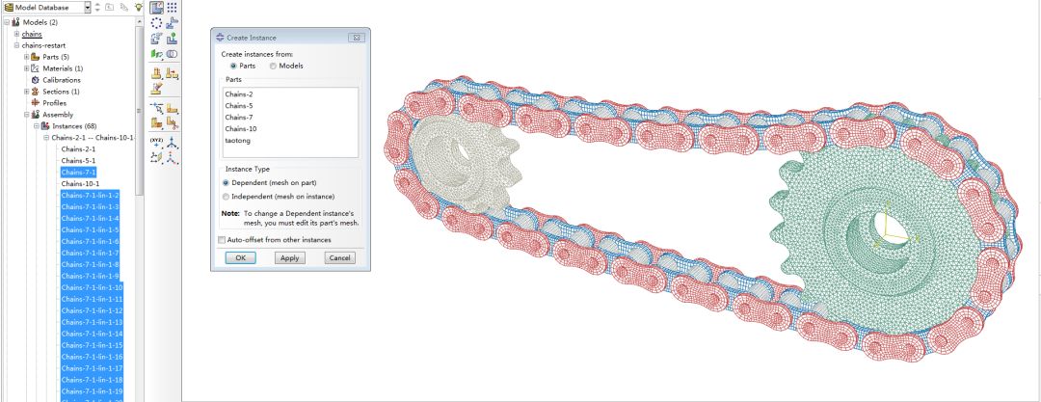Select the Models radio button
The height and width of the screenshot is (402, 1041).
[273, 66]
